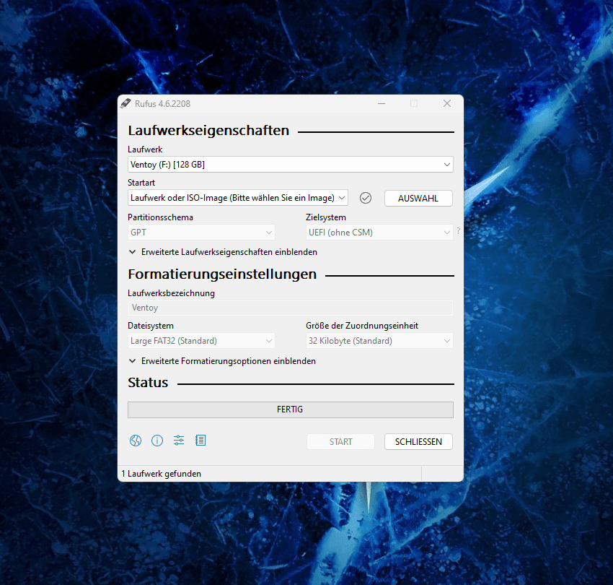The image size is (613, 585).
Task: Click the Laufwerksbezeichnung text field
Action: 290,308
